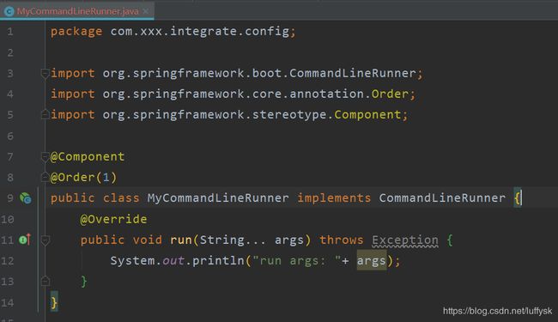Click the package keyword on line 1
Image resolution: width=558 pixels, height=322 pixels.
(x=76, y=32)
